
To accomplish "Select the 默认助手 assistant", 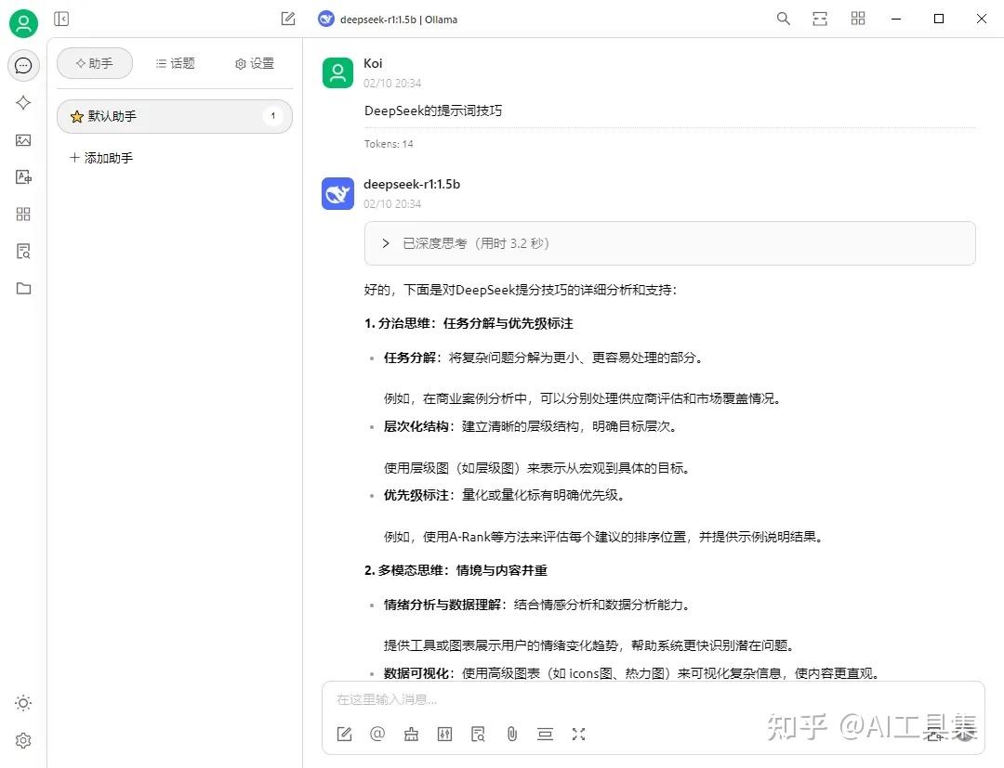I will click(x=175, y=116).
